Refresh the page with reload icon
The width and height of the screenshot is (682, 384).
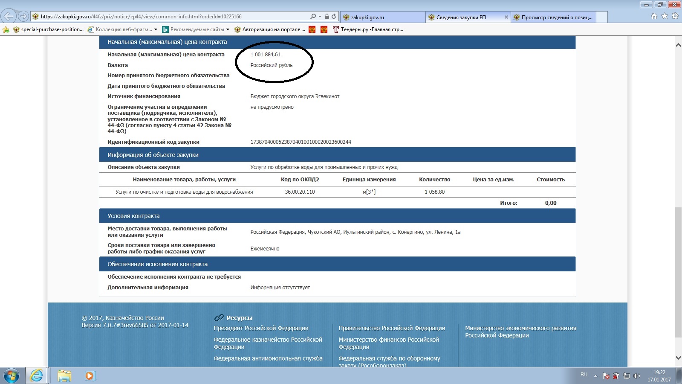(334, 17)
